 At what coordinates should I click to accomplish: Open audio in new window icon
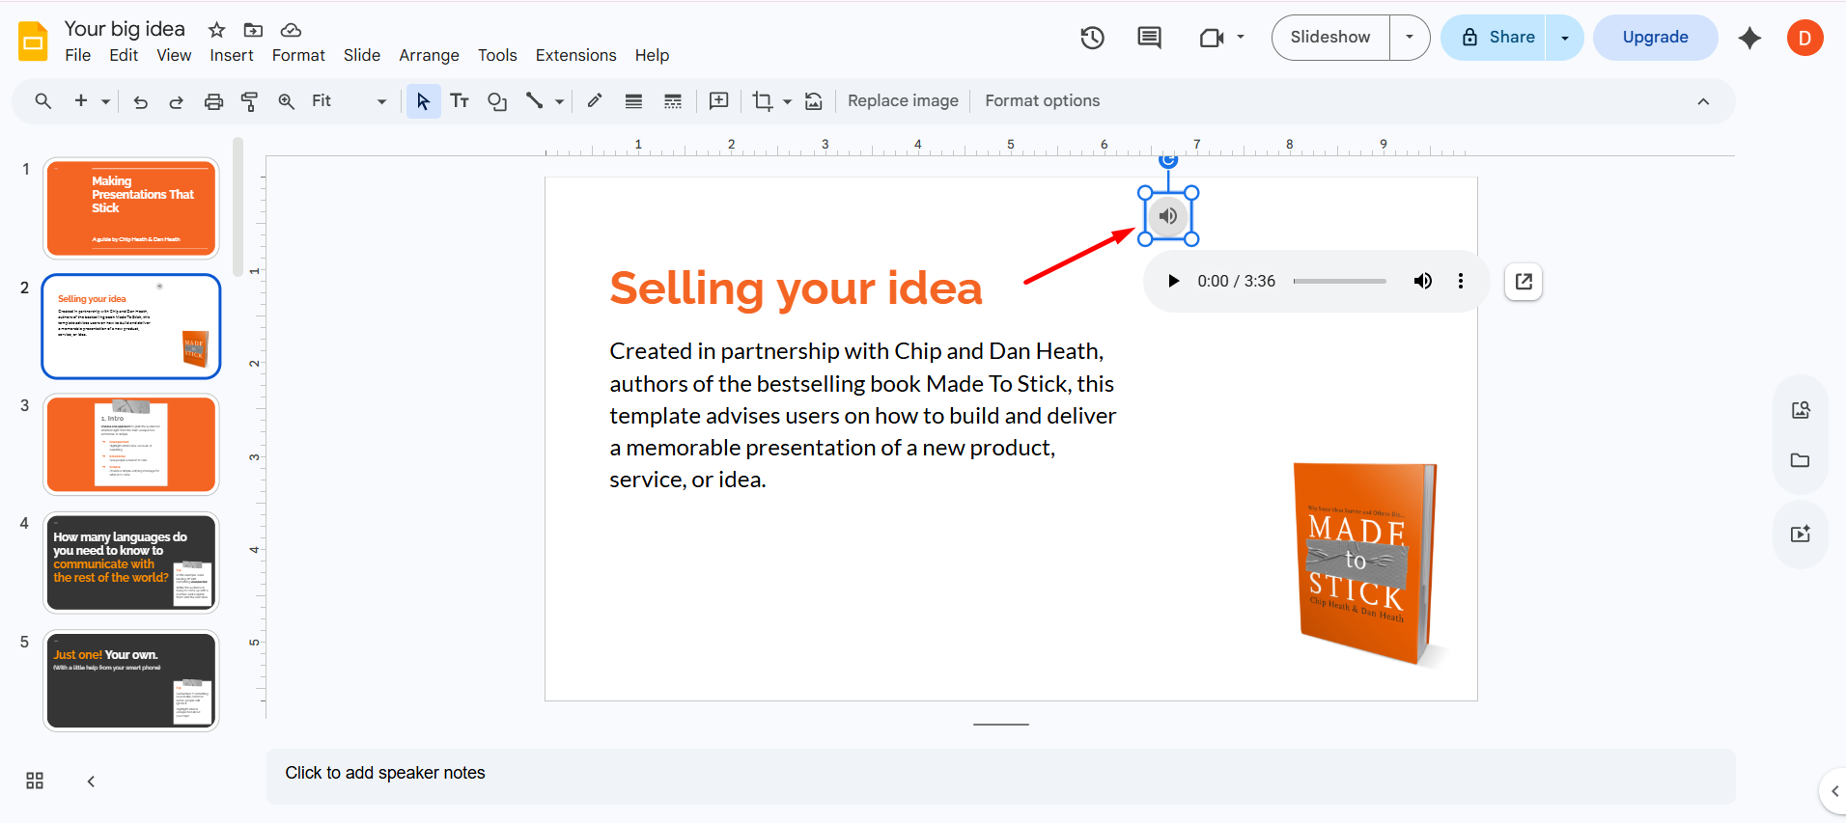pos(1524,282)
